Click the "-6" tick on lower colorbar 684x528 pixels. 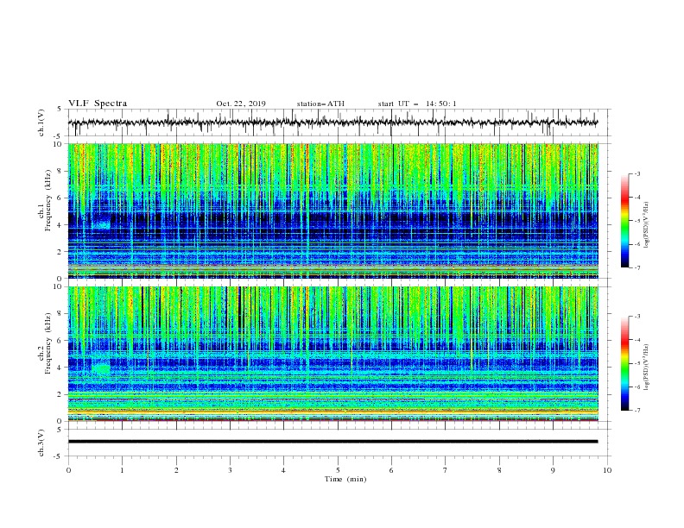637,387
